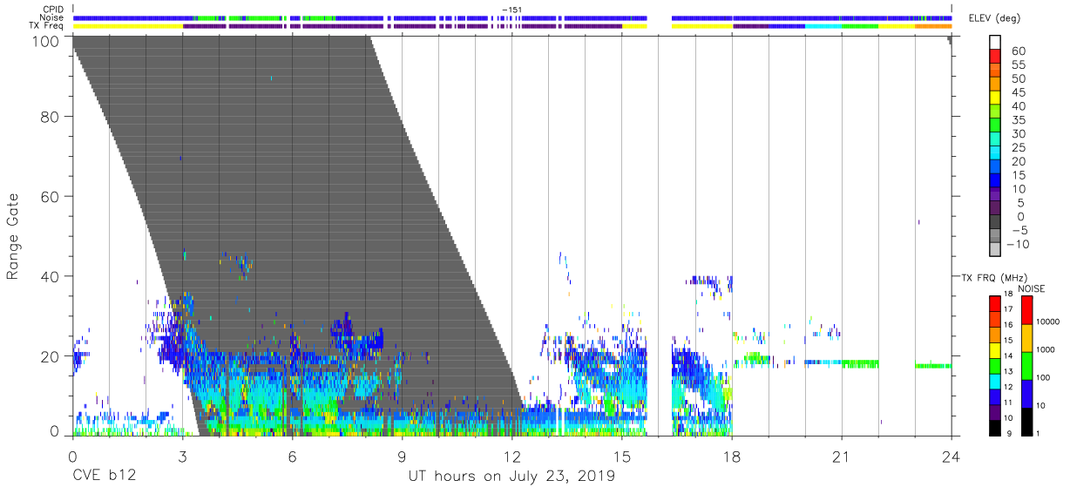Click the '40' tick on the Range Gate axis
The image size is (1070, 494).
50,276
